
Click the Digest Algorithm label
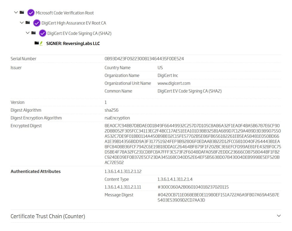26,110
